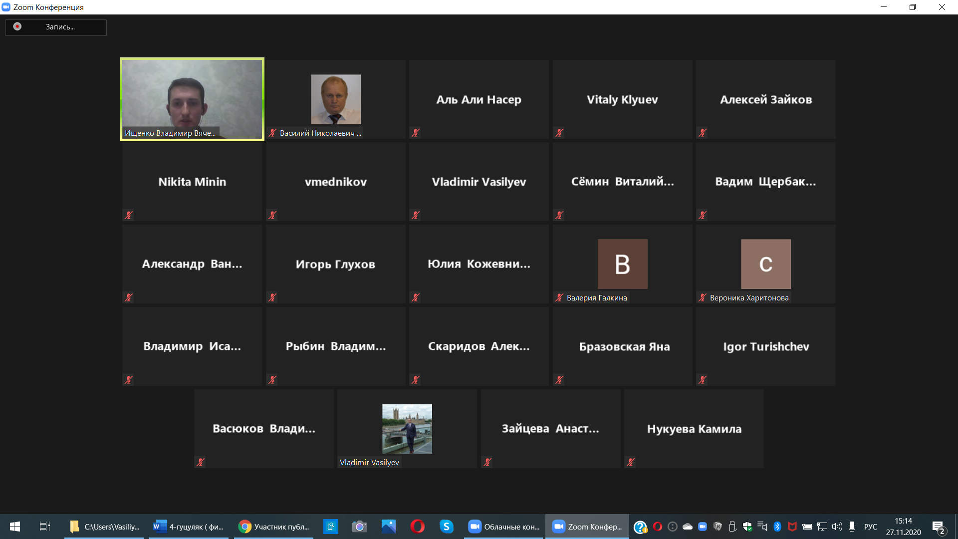Click Васюков Влади participant name
The width and height of the screenshot is (958, 539).
point(263,429)
